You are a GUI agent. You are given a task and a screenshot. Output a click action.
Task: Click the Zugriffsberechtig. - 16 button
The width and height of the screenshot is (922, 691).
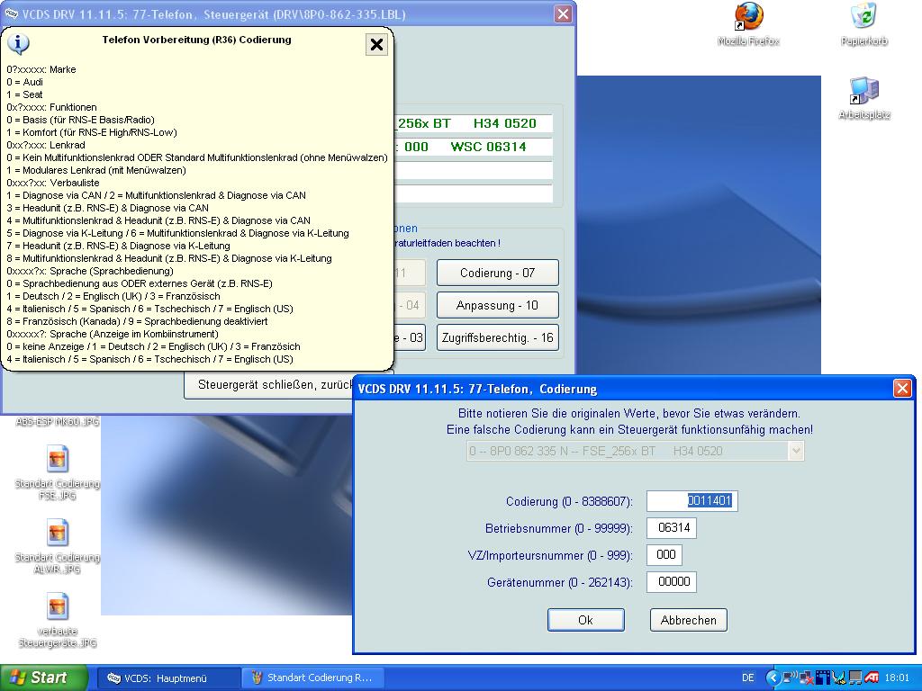point(497,338)
